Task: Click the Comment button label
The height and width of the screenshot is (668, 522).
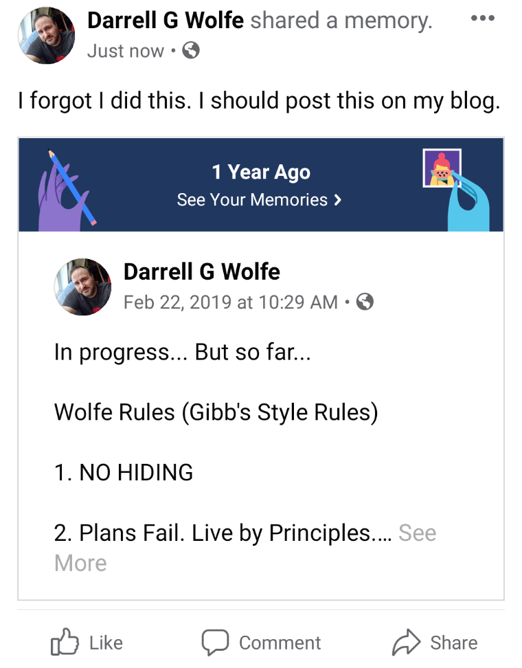Action: click(x=280, y=643)
